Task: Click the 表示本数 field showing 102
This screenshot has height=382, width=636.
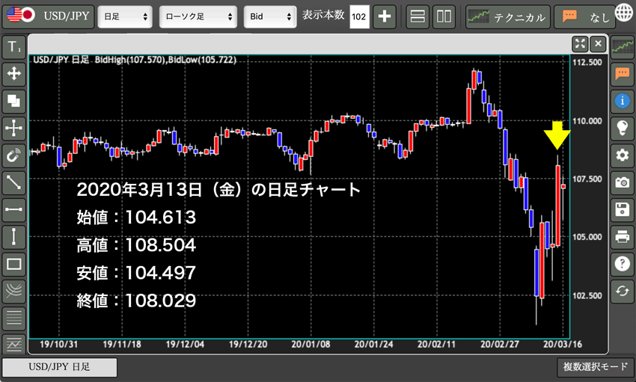Action: pos(359,16)
